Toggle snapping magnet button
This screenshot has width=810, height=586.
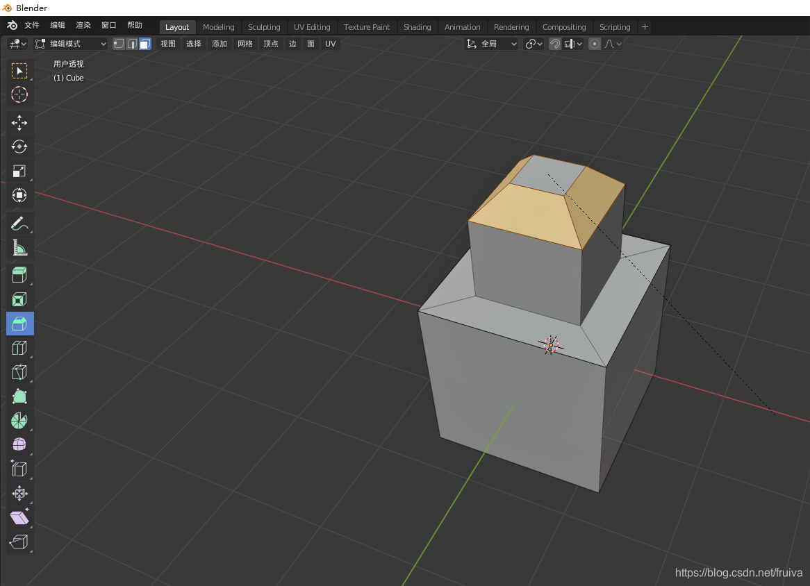[555, 44]
